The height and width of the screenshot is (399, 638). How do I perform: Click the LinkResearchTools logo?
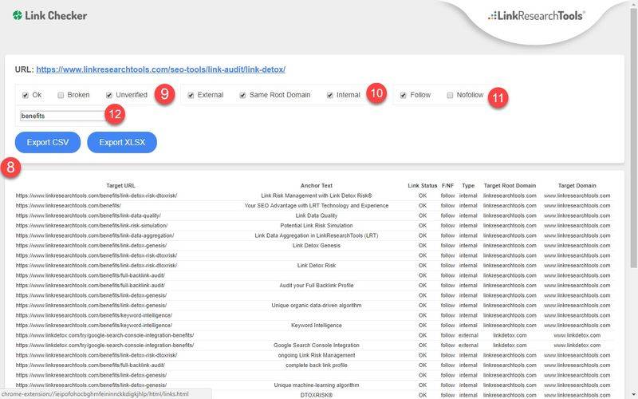(536, 16)
